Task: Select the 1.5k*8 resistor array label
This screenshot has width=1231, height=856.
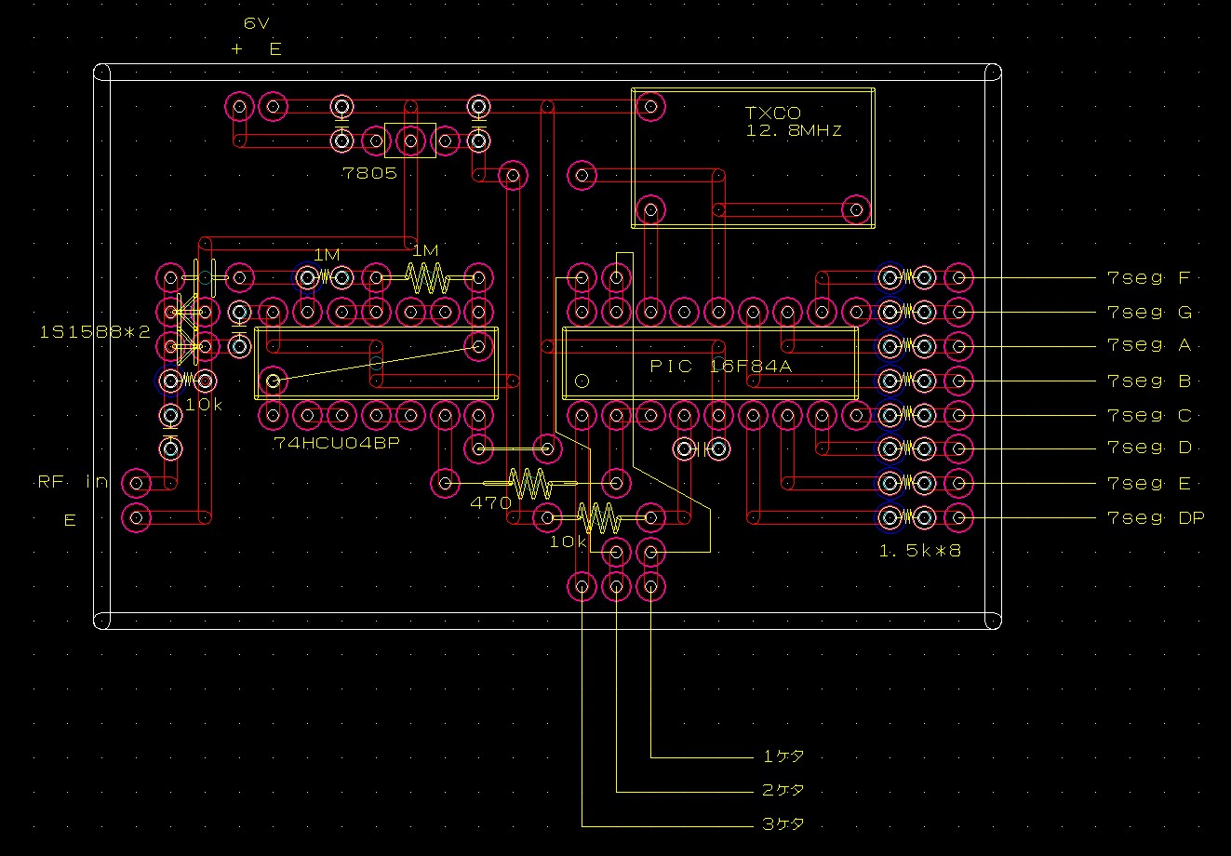Action: pos(921,551)
